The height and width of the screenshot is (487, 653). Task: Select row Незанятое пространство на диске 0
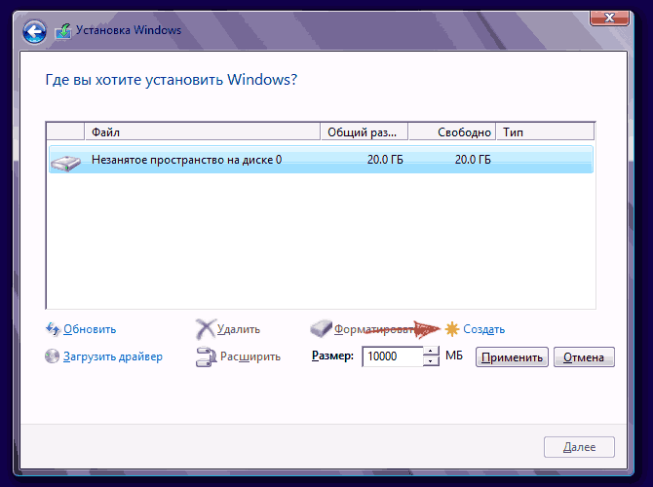point(321,160)
